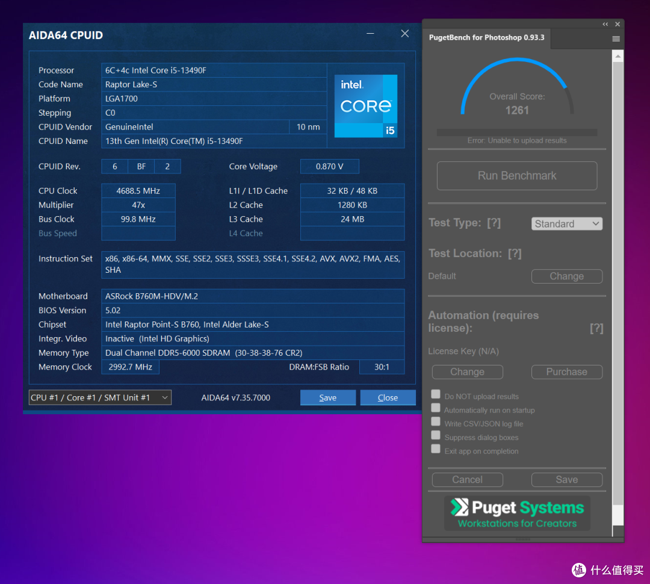
Task: Click the Processor value 6C+4c Intel Core i5-13490F
Action: click(214, 70)
